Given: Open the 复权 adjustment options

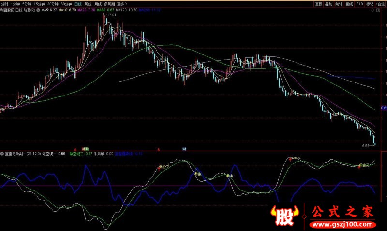Looking at the screenshot, I should 318,3.
